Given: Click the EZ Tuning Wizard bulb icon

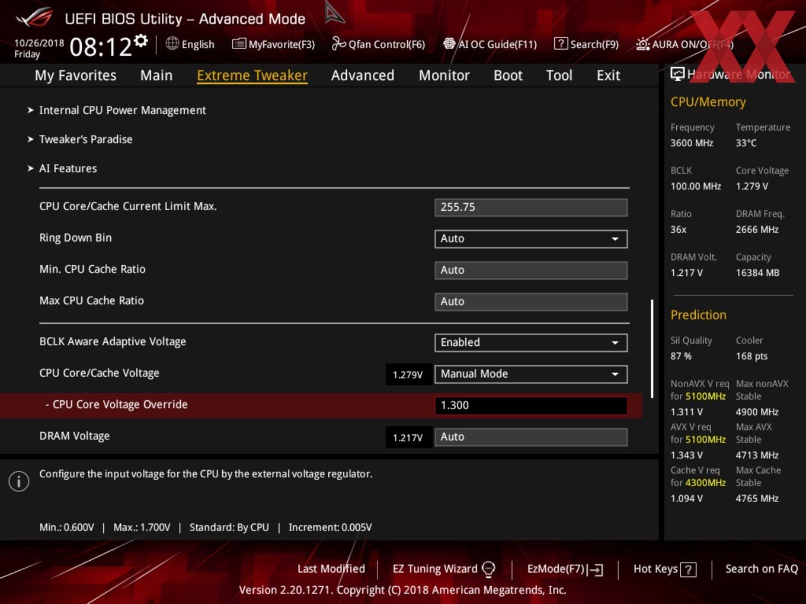Looking at the screenshot, I should 488,570.
